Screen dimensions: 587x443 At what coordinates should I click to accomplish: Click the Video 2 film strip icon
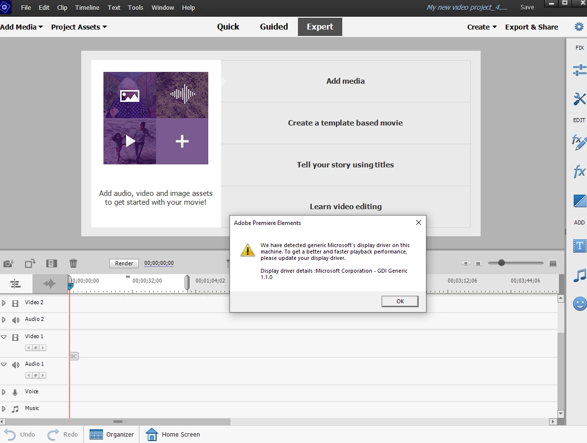(15, 303)
